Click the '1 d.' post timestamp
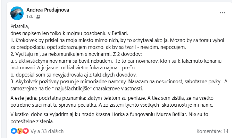This screenshot has width=232, height=138. 29,17
